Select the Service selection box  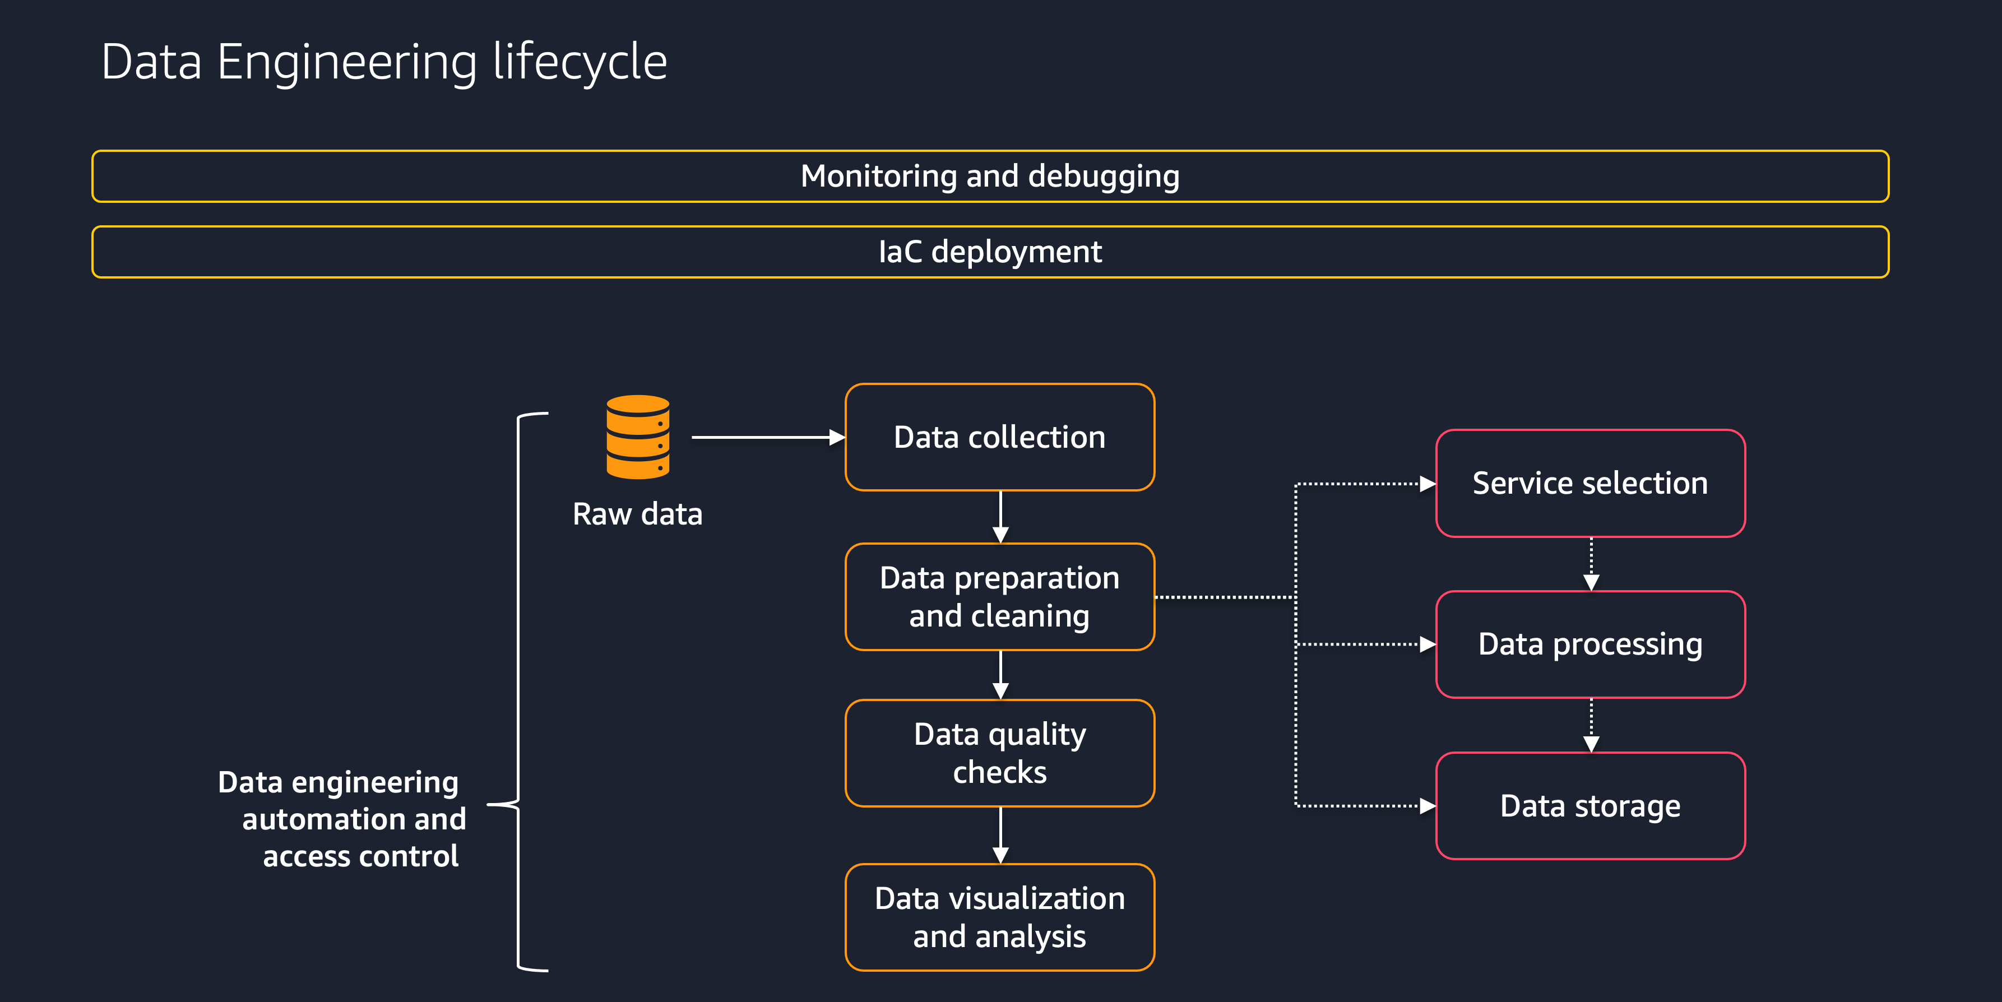click(x=1590, y=483)
